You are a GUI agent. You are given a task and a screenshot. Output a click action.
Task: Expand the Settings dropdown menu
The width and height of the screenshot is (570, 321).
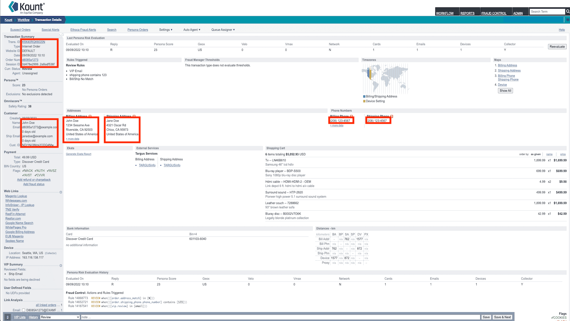[x=166, y=30]
